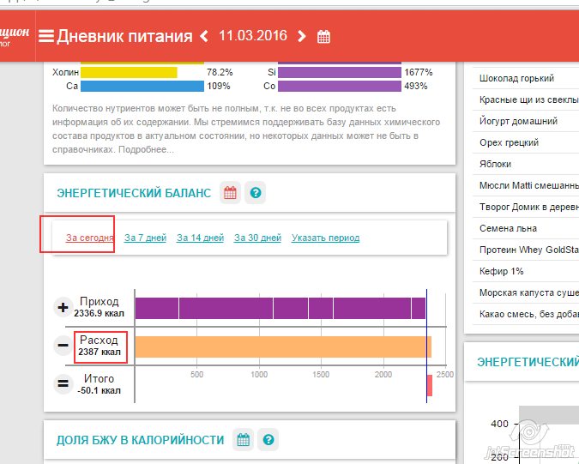
Task: Switch to За 30 дней period
Action: pyautogui.click(x=257, y=238)
